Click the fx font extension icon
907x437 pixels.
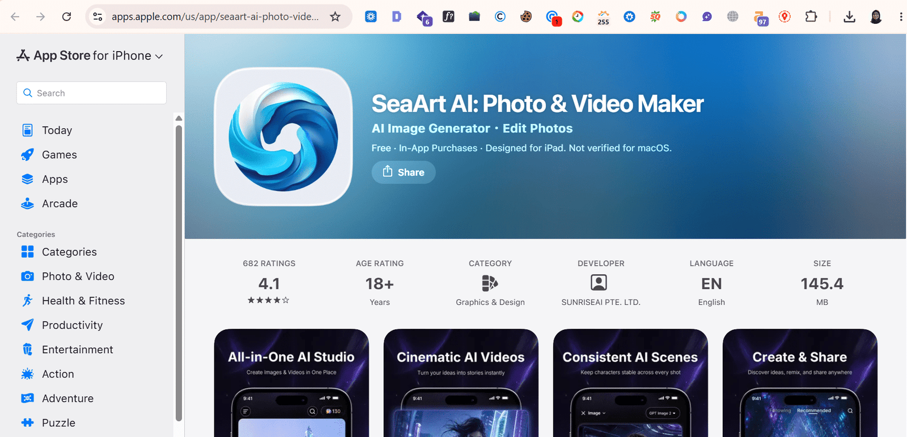448,16
